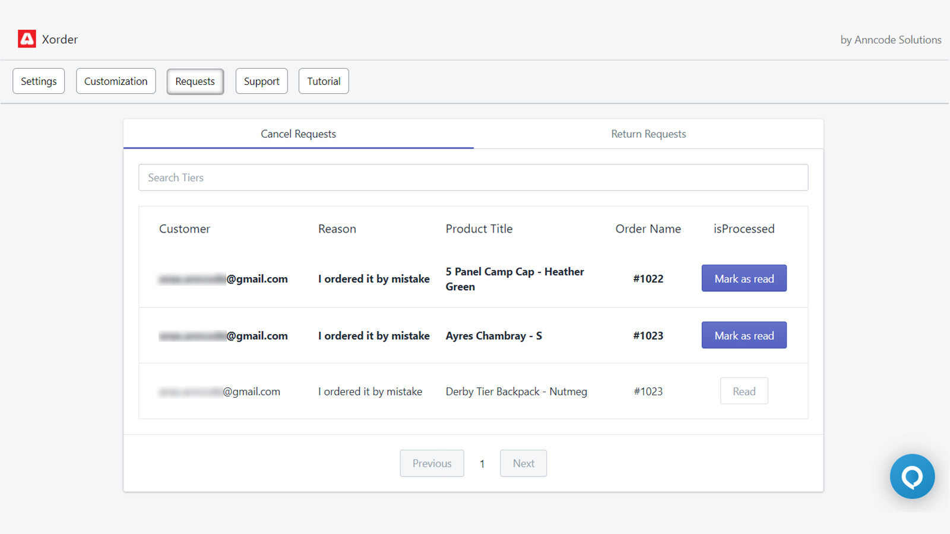Select the Cancel Requests tab
This screenshot has width=950, height=534.
pyautogui.click(x=298, y=133)
